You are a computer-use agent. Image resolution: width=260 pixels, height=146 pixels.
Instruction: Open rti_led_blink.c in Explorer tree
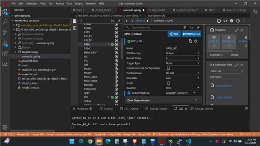(x=30, y=83)
